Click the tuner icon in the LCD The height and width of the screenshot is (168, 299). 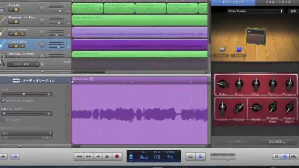pyautogui.click(x=131, y=157)
